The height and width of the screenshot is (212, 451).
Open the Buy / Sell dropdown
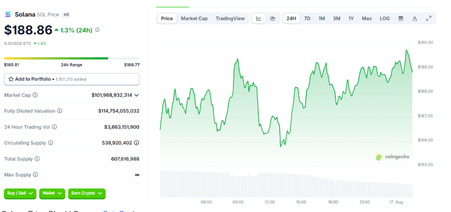20,193
